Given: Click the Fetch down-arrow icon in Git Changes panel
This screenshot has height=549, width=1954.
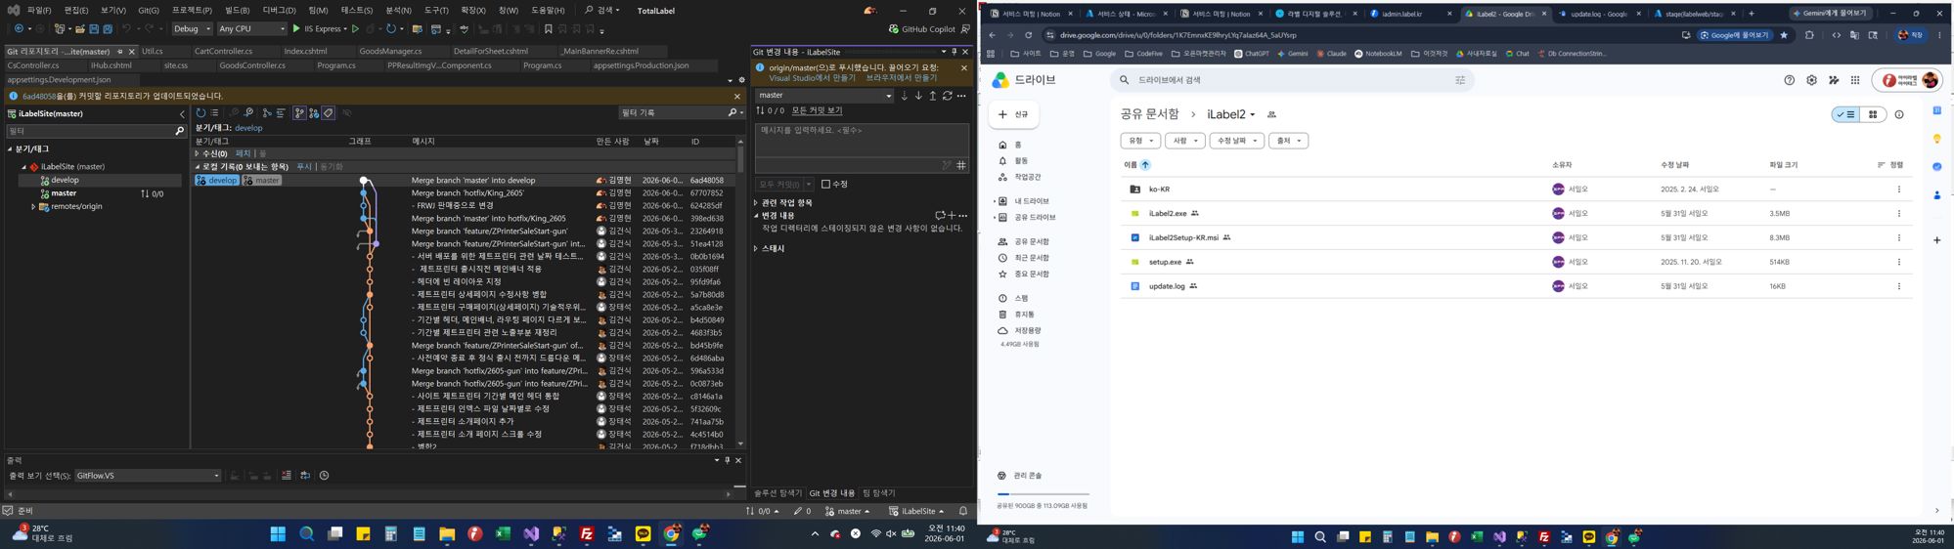Looking at the screenshot, I should click(905, 96).
